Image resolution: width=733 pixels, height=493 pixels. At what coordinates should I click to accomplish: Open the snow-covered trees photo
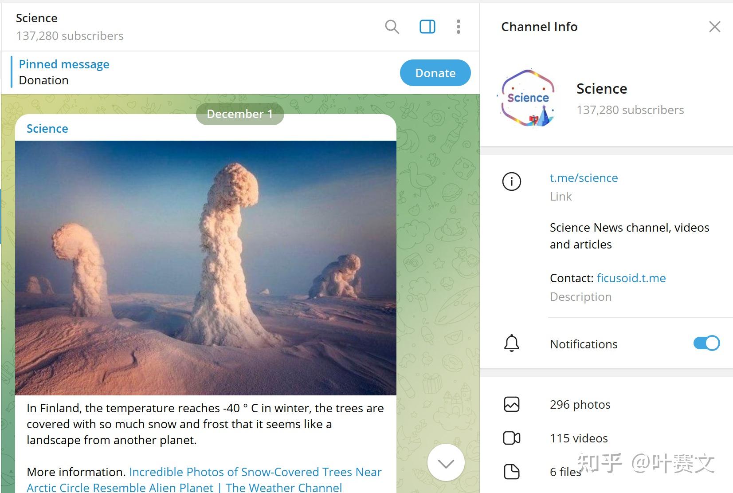tap(206, 268)
